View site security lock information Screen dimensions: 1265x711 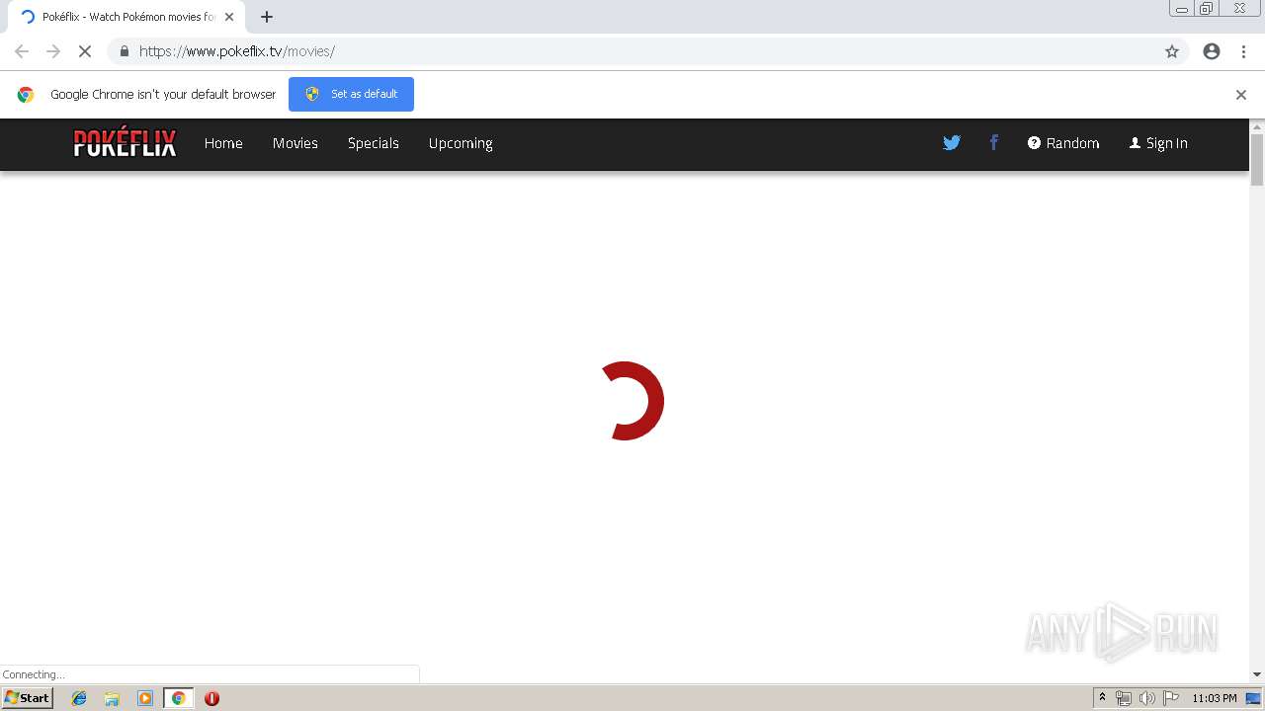124,51
